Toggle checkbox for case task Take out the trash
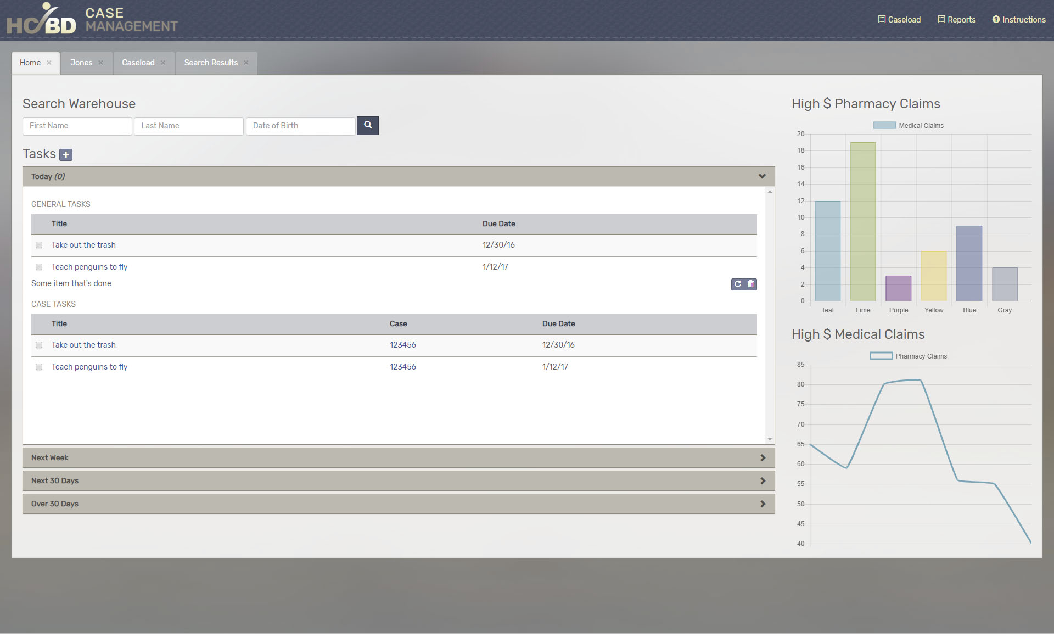 pyautogui.click(x=38, y=344)
